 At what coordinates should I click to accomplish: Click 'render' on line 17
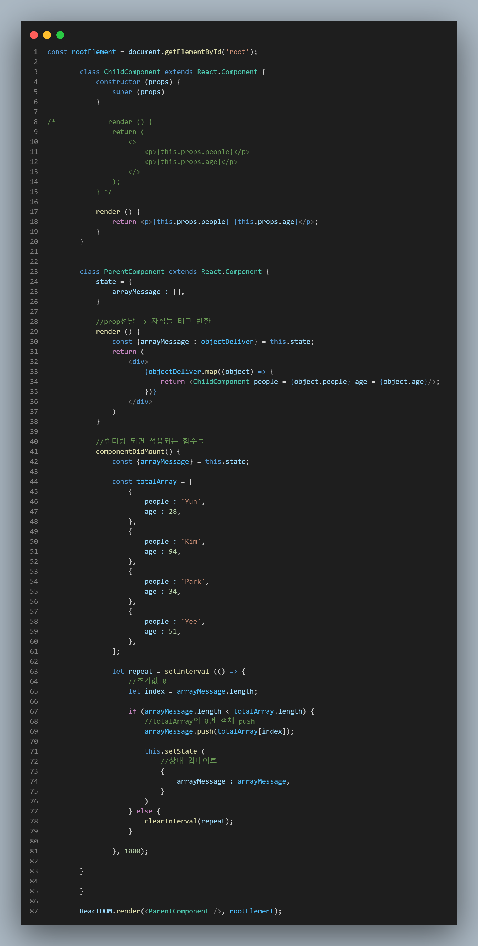pyautogui.click(x=108, y=212)
